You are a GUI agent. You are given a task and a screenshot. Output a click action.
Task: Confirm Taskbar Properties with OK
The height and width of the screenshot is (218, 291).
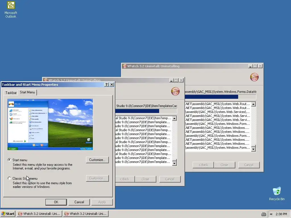click(56, 202)
